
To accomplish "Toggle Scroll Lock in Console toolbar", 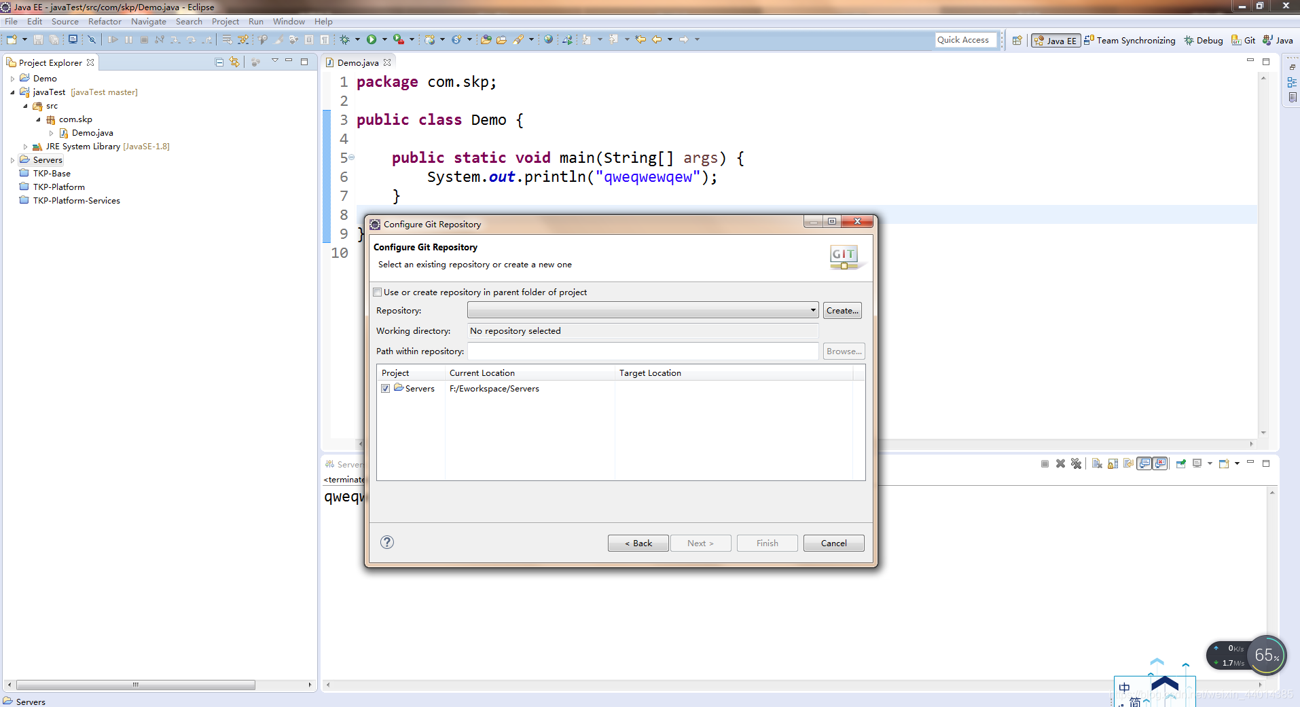I will pyautogui.click(x=1113, y=463).
